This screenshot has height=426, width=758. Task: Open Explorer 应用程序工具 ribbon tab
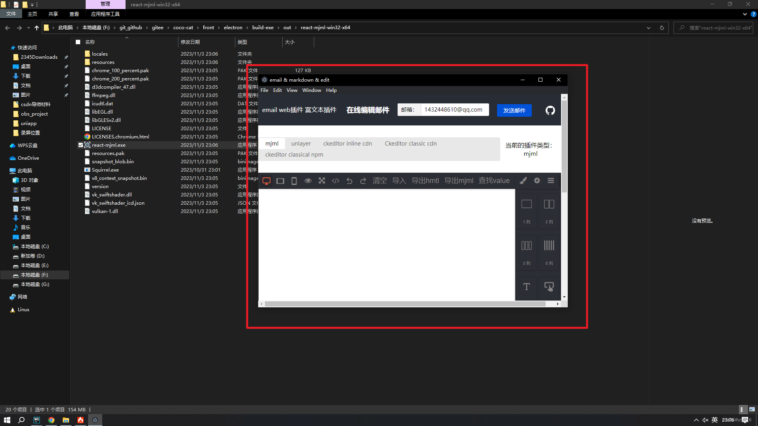[105, 14]
